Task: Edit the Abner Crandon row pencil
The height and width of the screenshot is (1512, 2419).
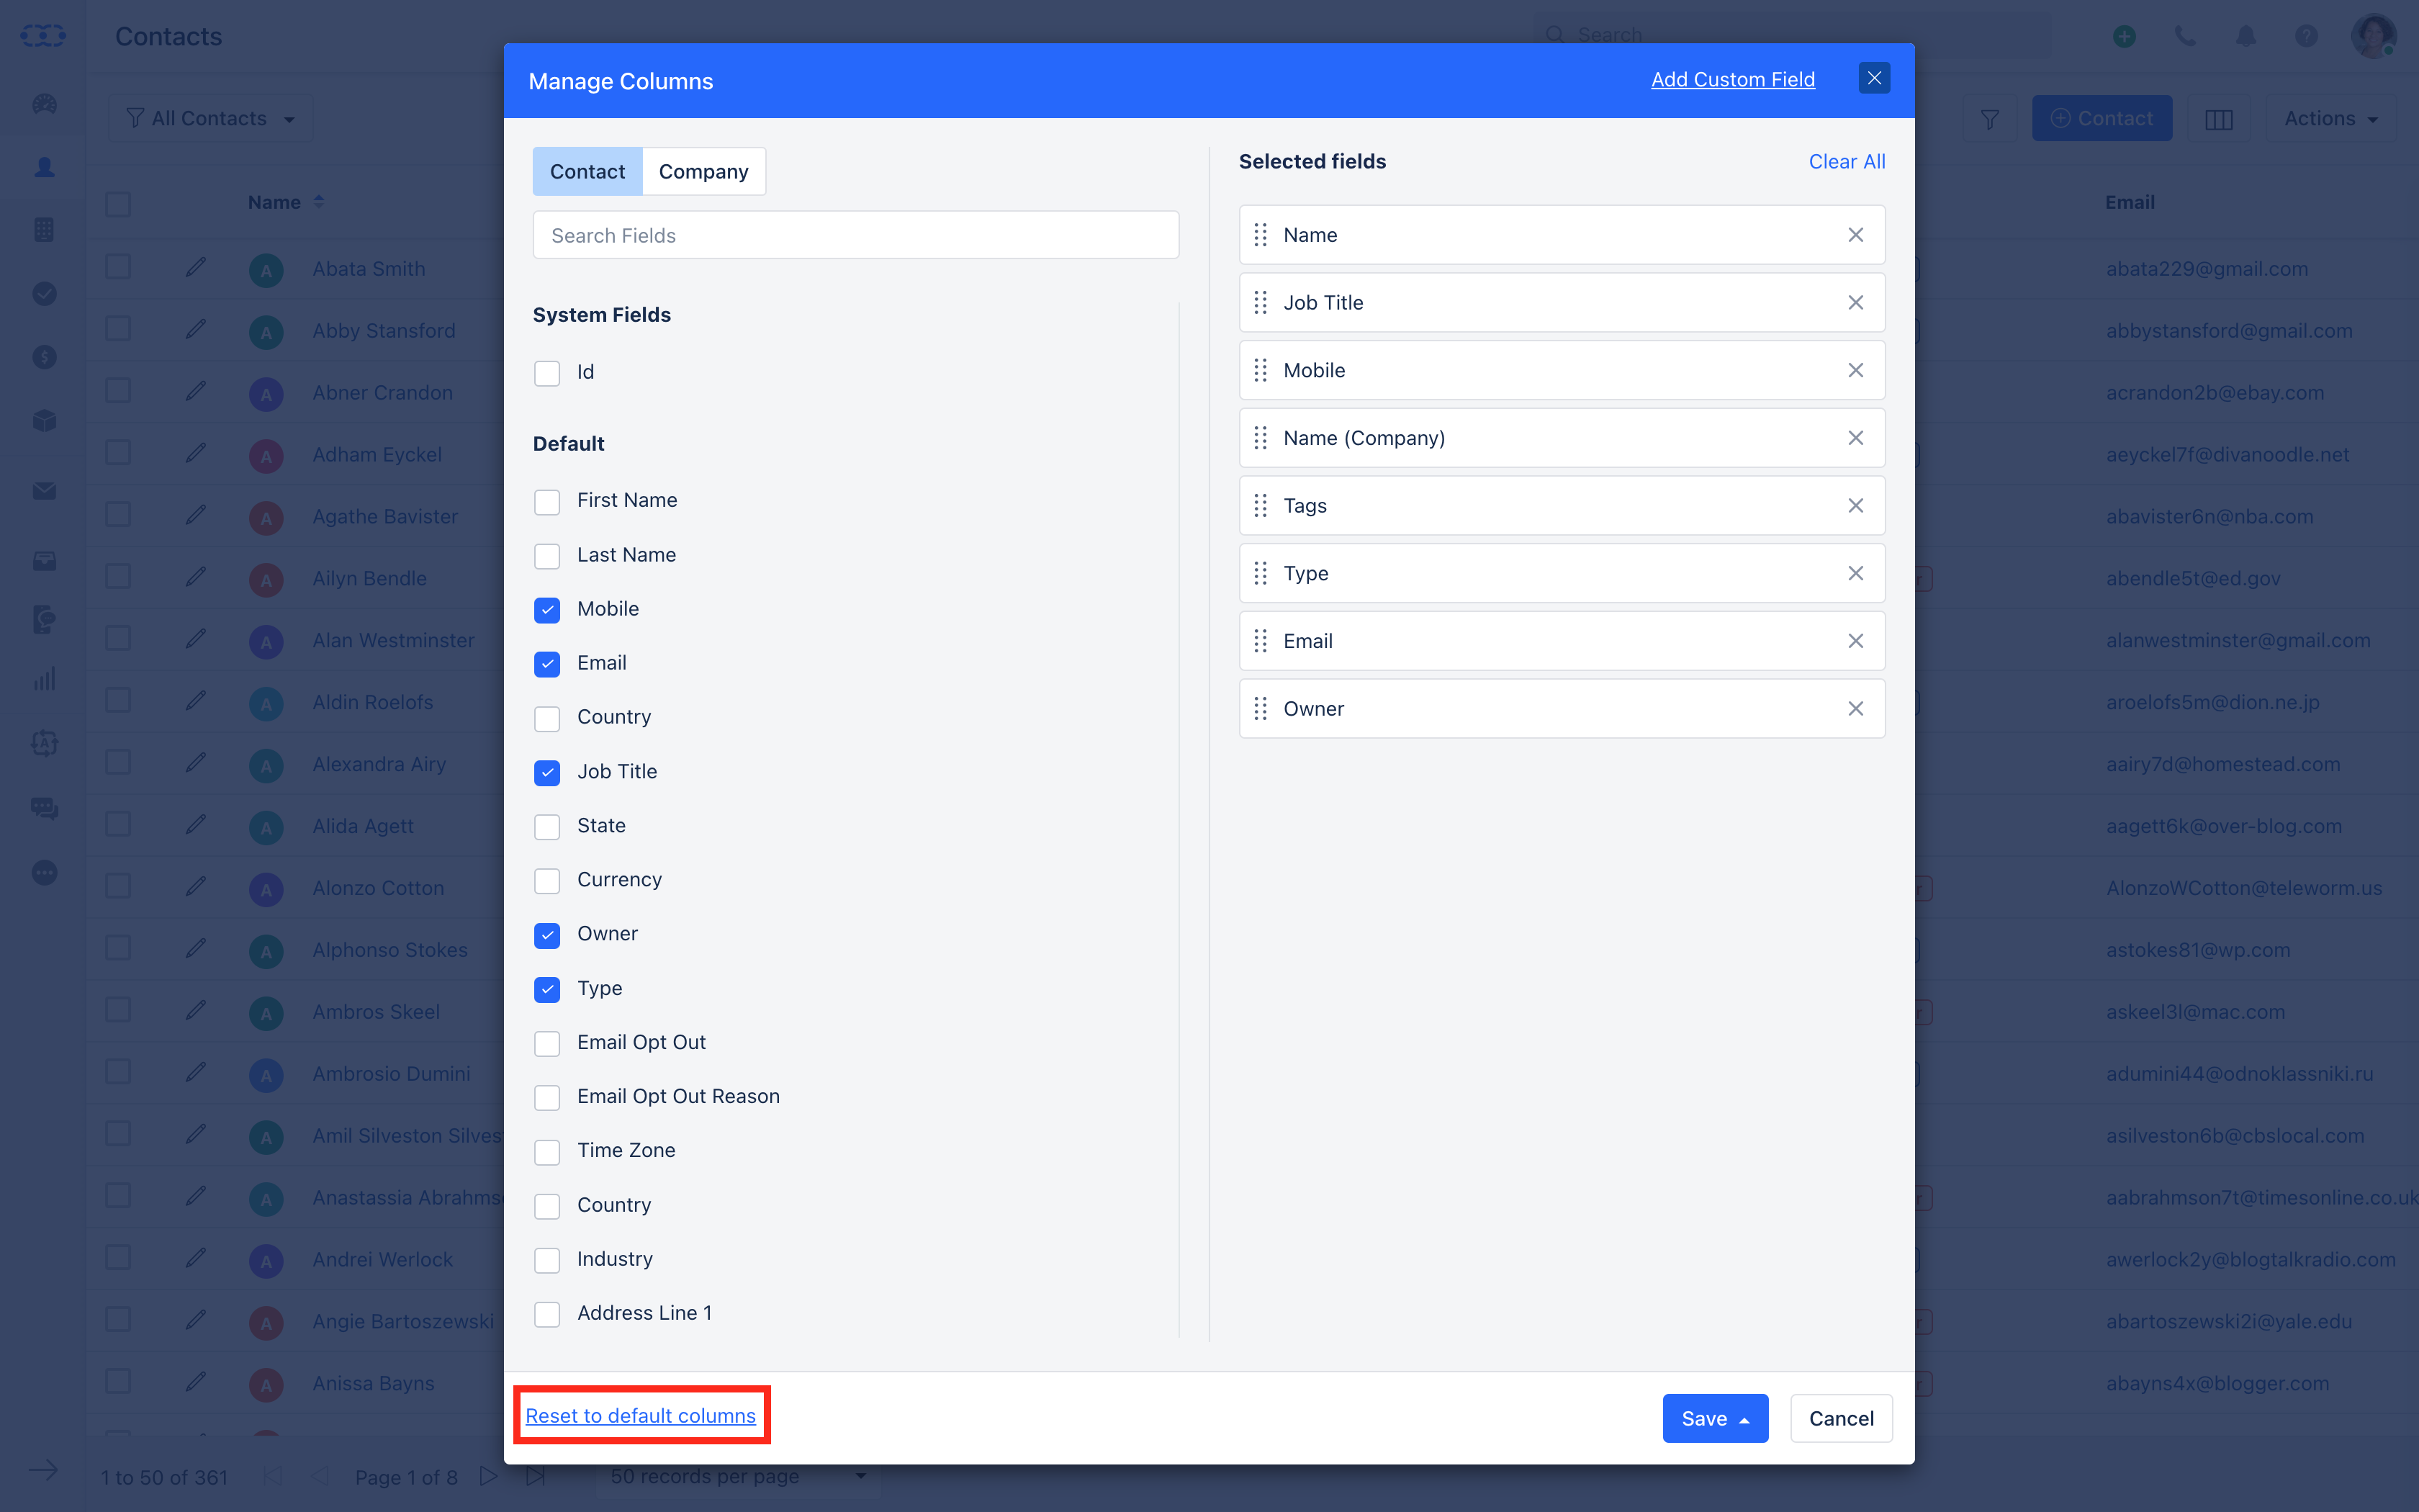Action: [x=196, y=391]
